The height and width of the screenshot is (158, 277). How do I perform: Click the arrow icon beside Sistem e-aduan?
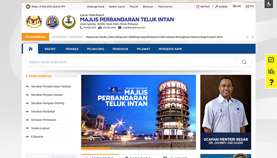[27, 128]
